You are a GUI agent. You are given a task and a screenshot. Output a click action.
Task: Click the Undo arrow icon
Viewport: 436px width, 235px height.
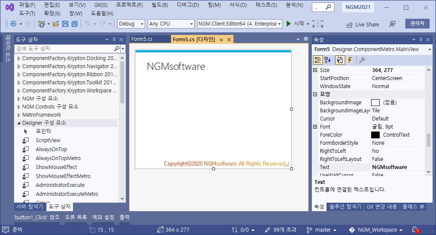tap(87, 24)
